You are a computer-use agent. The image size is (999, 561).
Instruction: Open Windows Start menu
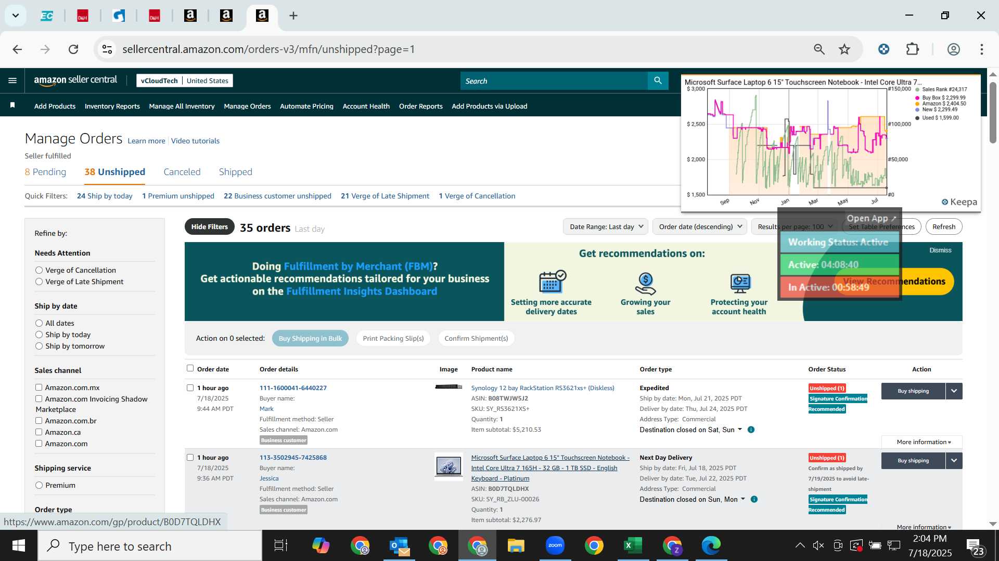(19, 545)
